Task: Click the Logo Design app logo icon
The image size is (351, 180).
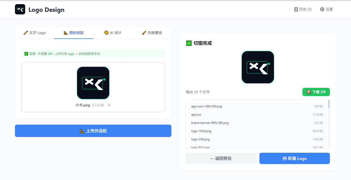Action: [x=20, y=9]
